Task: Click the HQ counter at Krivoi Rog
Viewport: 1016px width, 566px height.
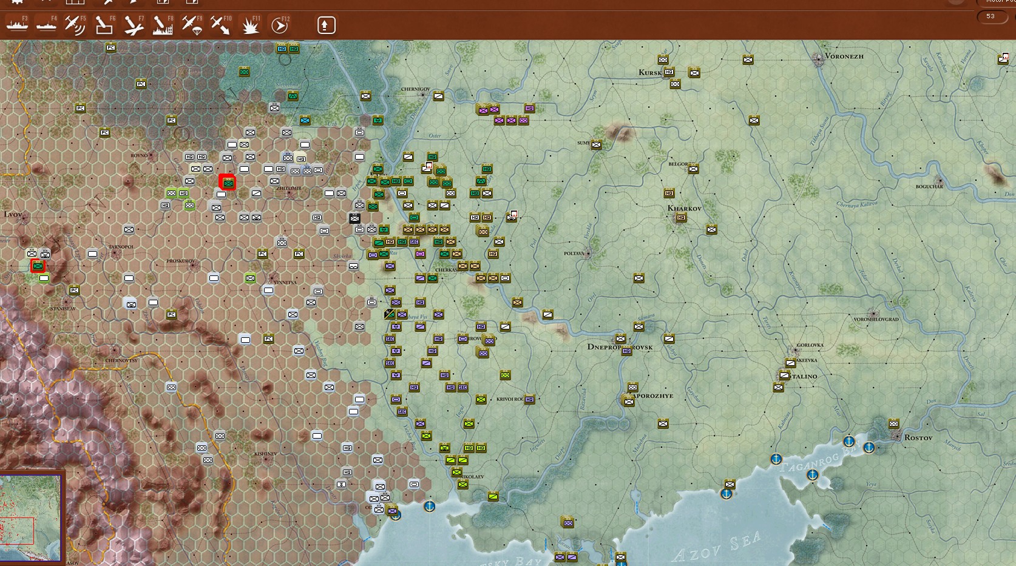Action: pyautogui.click(x=529, y=399)
